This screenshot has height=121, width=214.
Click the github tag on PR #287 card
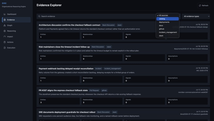click(104, 90)
